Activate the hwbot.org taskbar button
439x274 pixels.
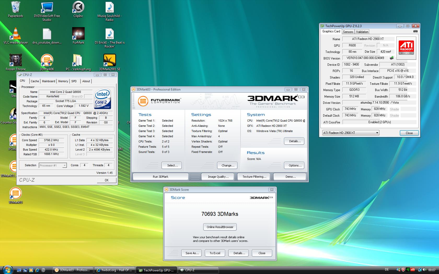click(115, 270)
